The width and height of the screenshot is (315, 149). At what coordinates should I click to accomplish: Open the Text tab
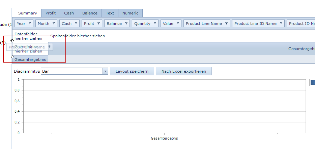pos(110,13)
